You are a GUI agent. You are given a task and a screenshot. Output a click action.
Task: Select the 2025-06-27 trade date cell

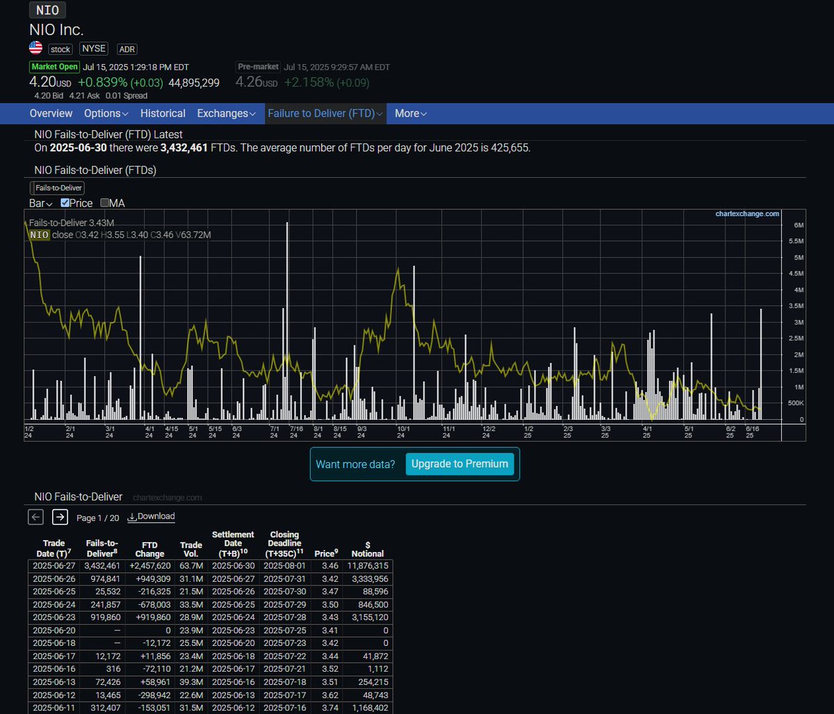coord(54,566)
